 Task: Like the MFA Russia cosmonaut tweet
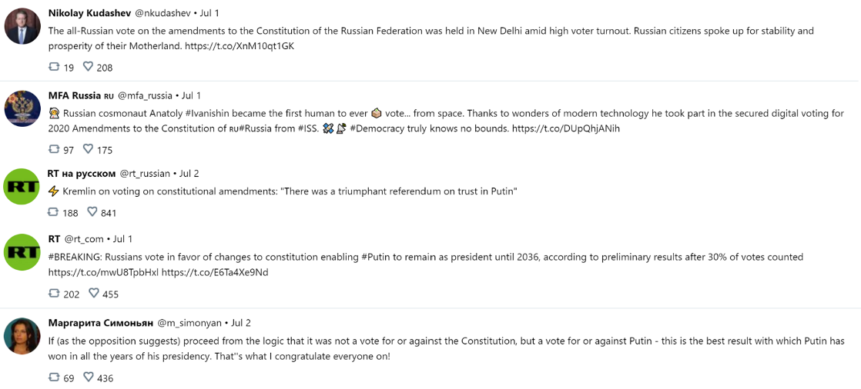88,149
